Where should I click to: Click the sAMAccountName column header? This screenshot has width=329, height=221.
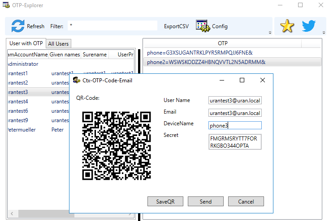coord(28,55)
